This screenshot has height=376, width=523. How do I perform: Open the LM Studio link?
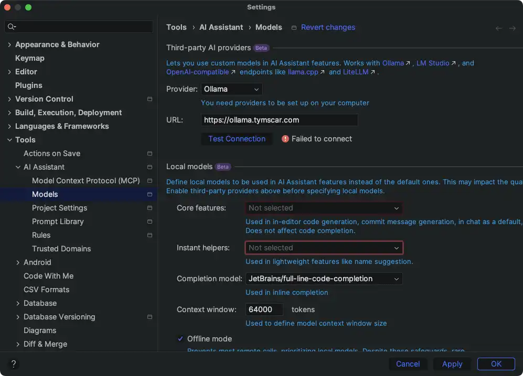tap(432, 63)
